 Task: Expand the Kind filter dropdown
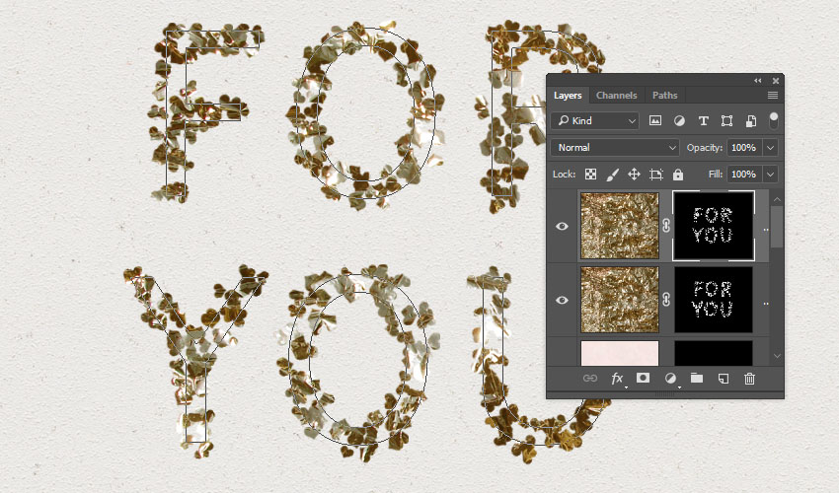[595, 120]
